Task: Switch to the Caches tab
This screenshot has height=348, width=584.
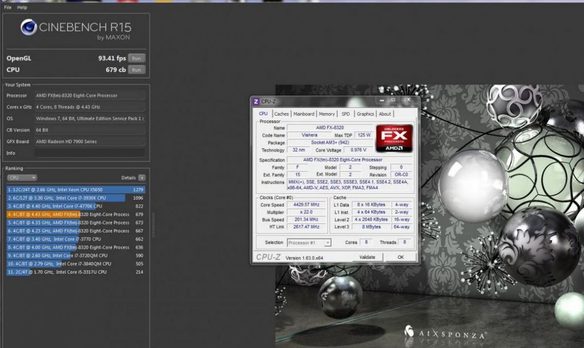Action: [281, 114]
